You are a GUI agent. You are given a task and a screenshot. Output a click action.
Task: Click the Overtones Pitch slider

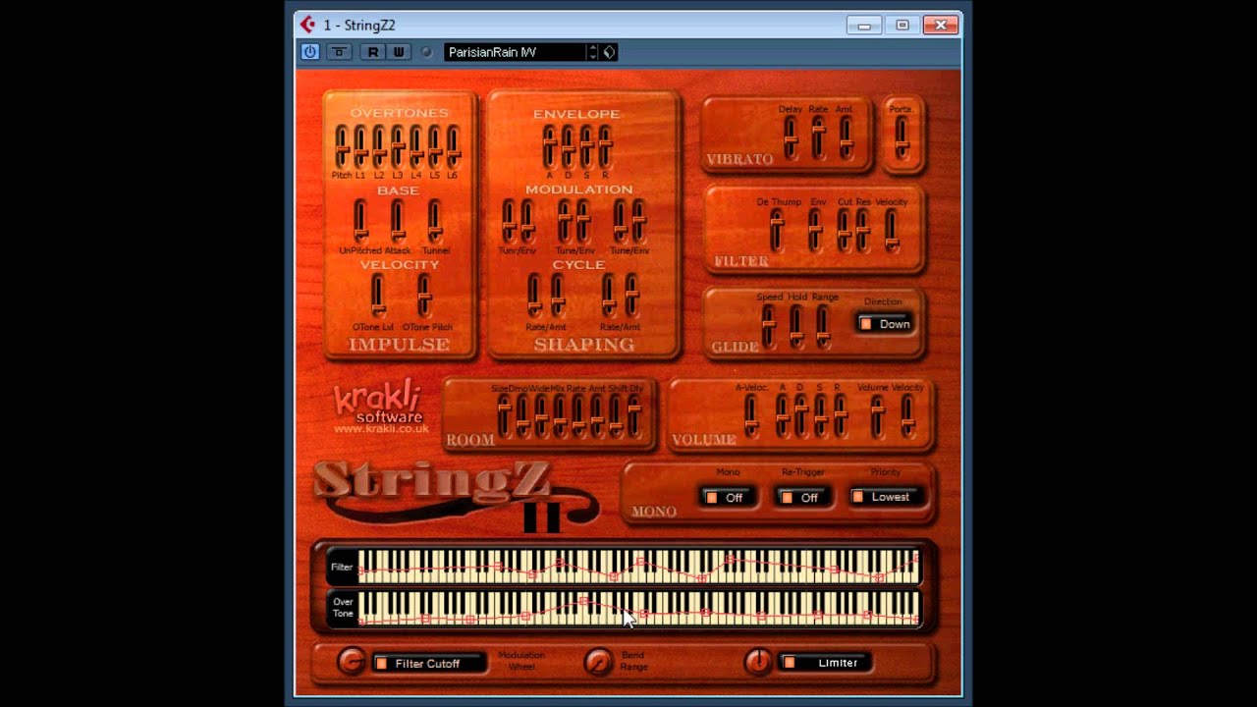(342, 146)
